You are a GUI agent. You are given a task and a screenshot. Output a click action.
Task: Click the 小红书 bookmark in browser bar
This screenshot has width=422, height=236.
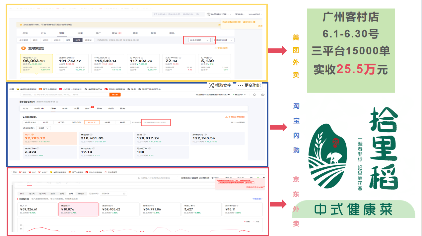pos(67,89)
